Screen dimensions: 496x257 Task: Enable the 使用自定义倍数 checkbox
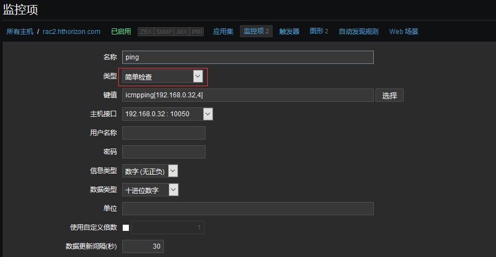pyautogui.click(x=126, y=228)
